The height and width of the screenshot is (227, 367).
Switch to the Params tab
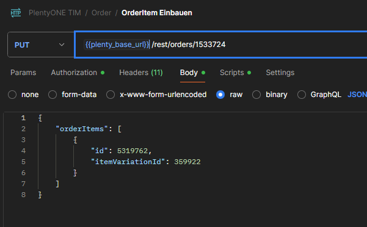23,73
